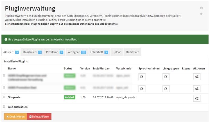
Task: Click the green success notification banner
Action: [x=105, y=40]
